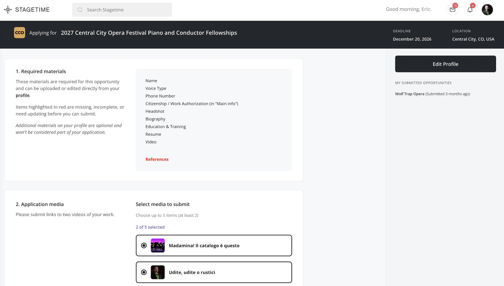Click the 'MY SUBMITTED OPPORTUNITIES' heading
Viewport: 504px width, 286px height.
[x=423, y=83]
